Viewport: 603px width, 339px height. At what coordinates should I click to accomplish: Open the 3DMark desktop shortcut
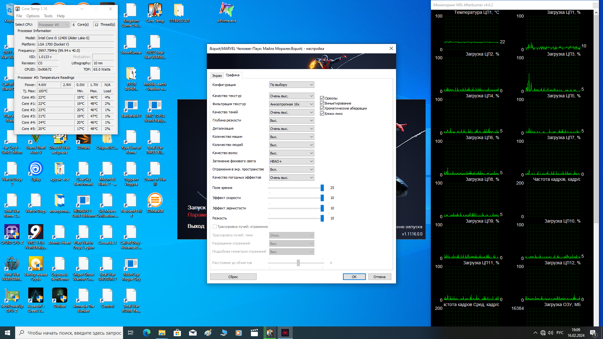coord(83,140)
